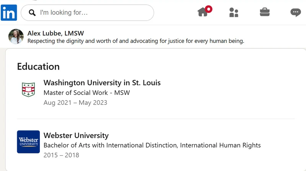Image resolution: width=306 pixels, height=171 pixels.
Task: Click the headline about dignity and justice
Action: [136, 41]
